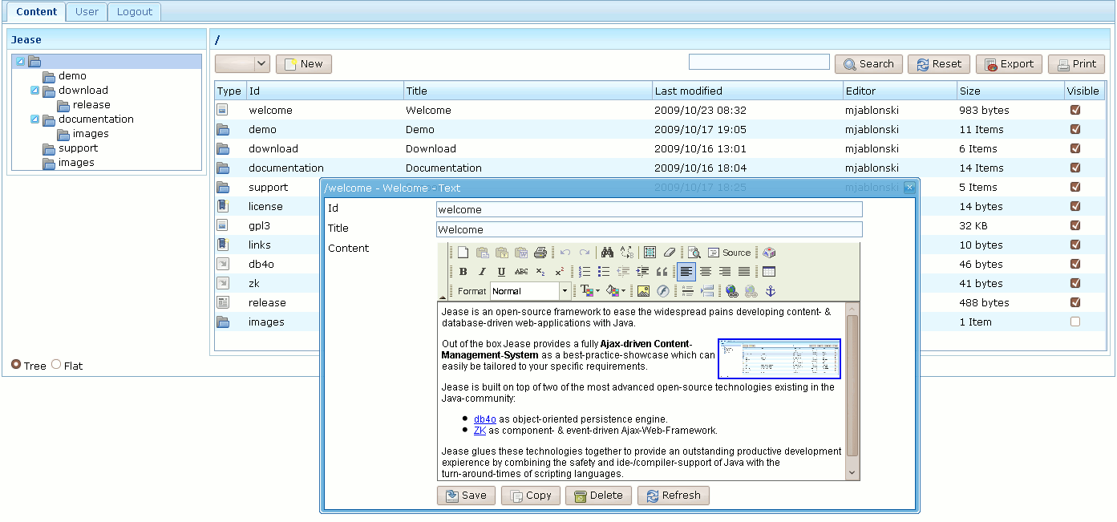
Task: Increase indent of the text
Action: tap(642, 272)
